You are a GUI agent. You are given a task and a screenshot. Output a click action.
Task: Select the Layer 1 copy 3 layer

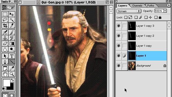[x=147, y=26]
